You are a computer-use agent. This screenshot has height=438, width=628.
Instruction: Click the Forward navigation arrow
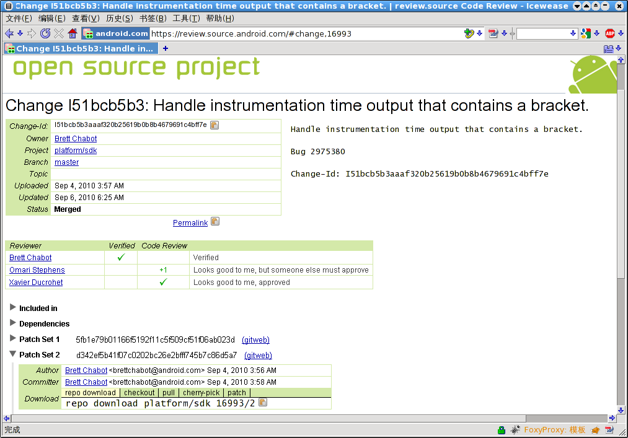32,33
